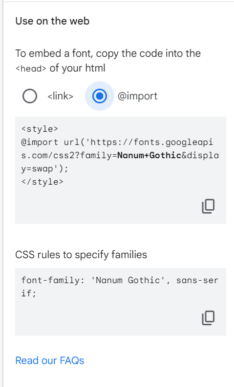
Task: Click the @import option label
Action: coord(138,96)
